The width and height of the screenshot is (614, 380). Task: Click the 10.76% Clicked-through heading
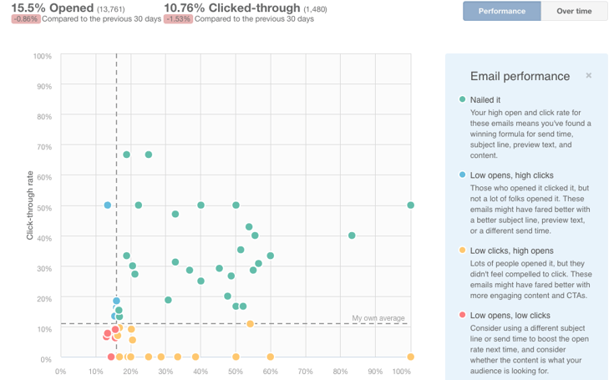point(231,8)
